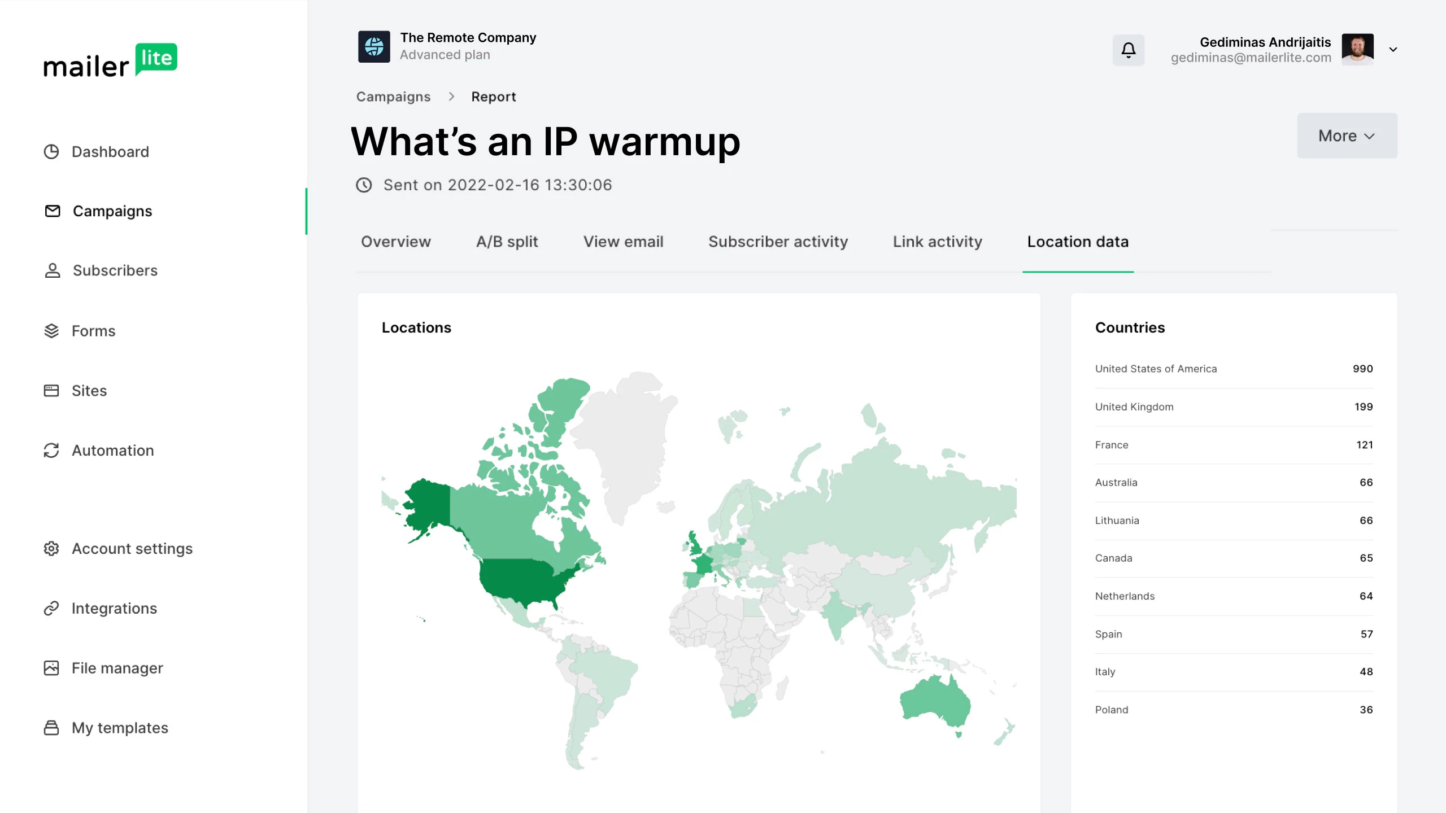Click the Campaigns breadcrumb link
This screenshot has height=813, width=1446.
click(x=393, y=97)
